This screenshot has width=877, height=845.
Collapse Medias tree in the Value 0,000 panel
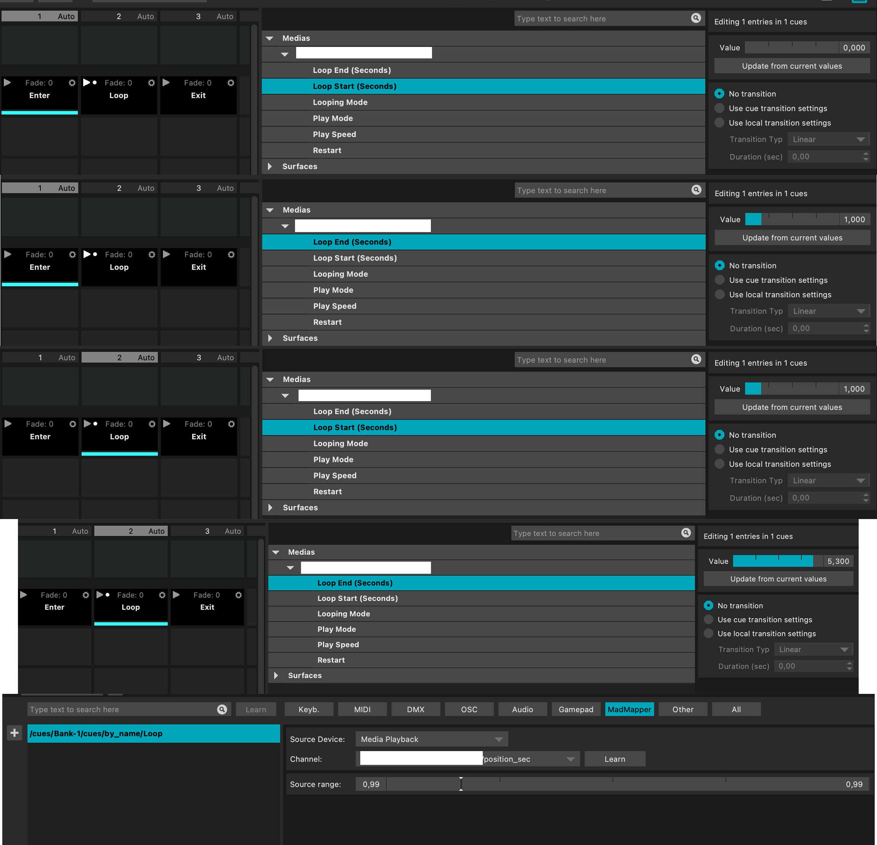pyautogui.click(x=269, y=39)
